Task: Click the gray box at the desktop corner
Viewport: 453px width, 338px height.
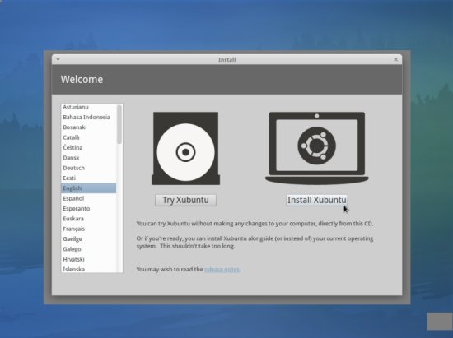Action: pos(440,321)
